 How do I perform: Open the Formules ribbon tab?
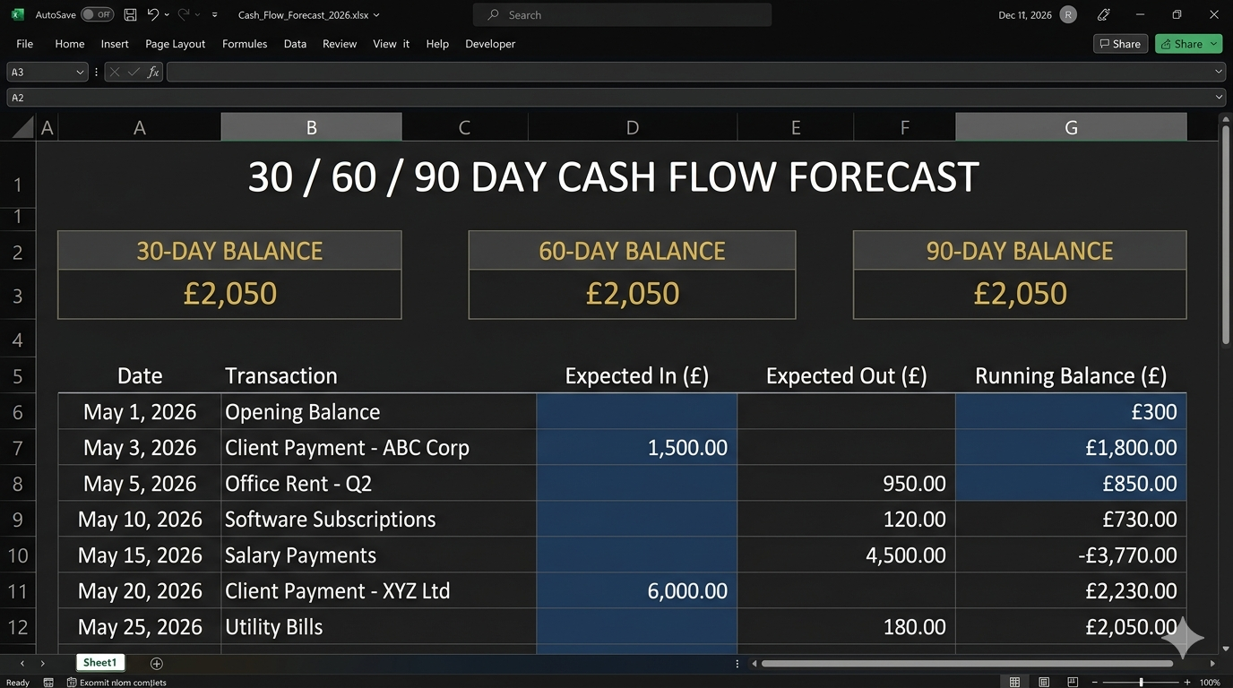[245, 44]
